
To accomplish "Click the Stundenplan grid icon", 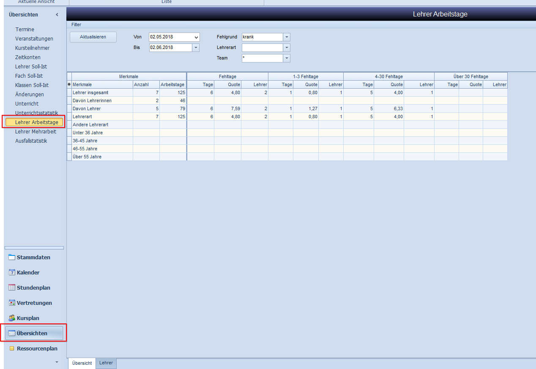I will (x=12, y=288).
